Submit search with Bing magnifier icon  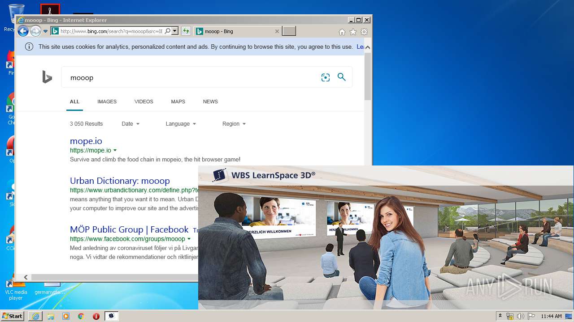[342, 77]
